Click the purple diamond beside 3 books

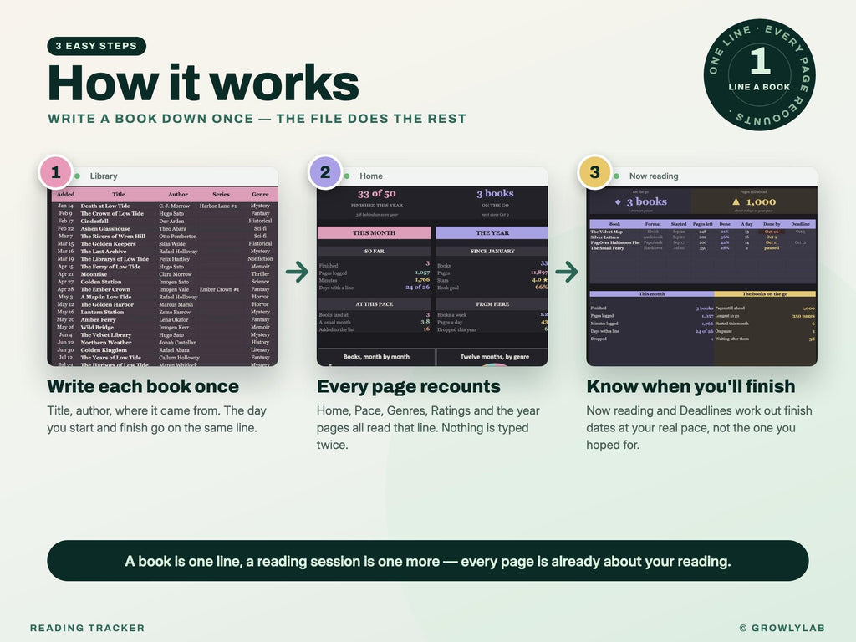click(618, 202)
